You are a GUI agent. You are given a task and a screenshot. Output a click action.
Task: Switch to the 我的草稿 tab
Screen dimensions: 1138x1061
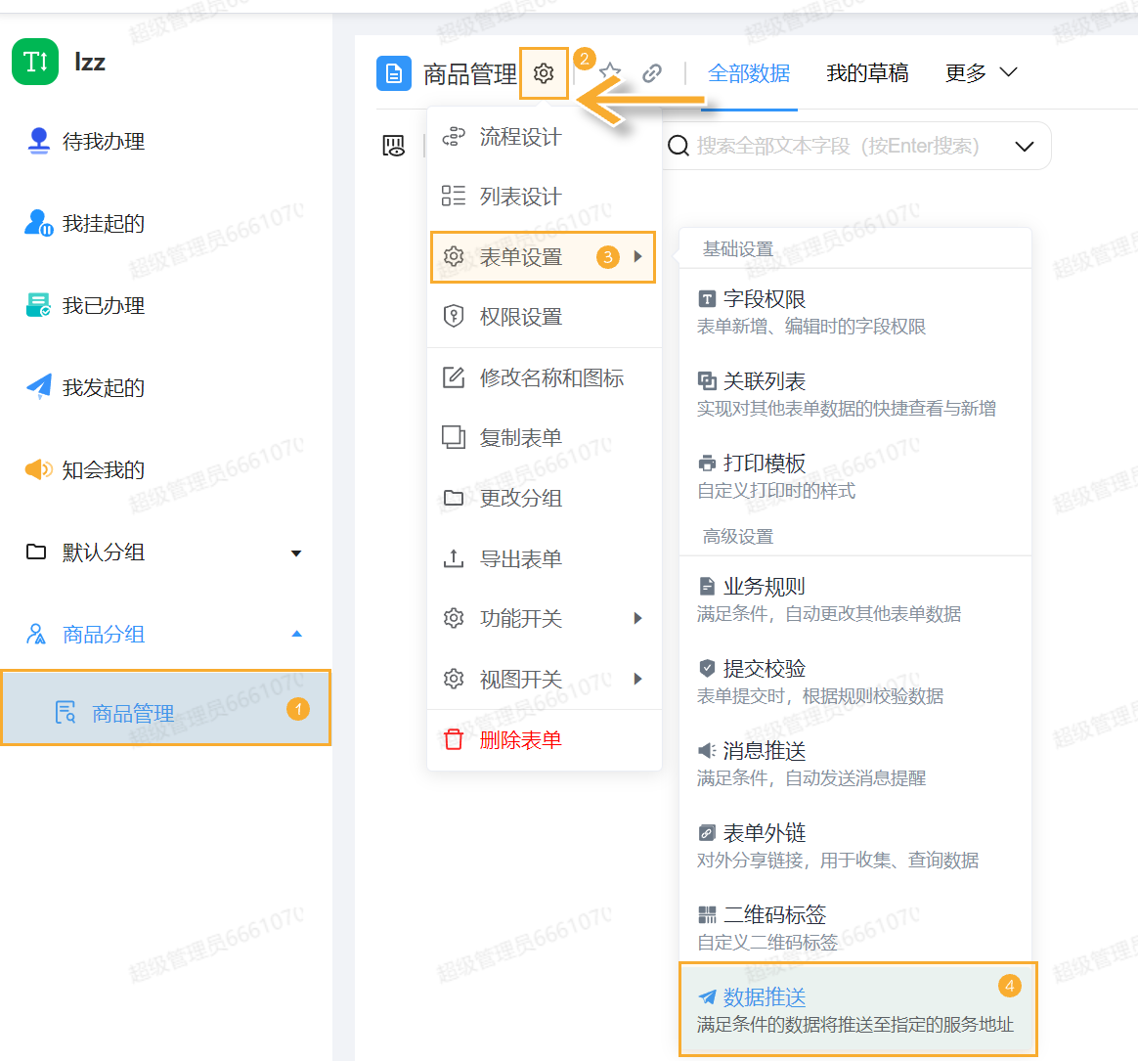point(867,72)
